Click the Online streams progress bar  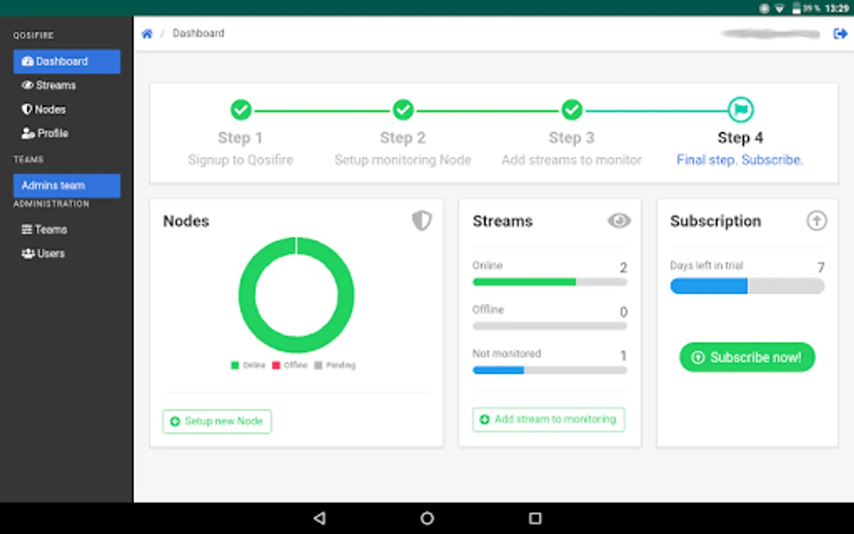click(550, 282)
